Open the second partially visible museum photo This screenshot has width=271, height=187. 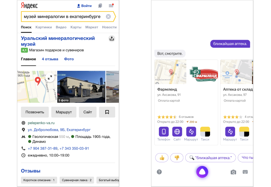click(x=112, y=87)
